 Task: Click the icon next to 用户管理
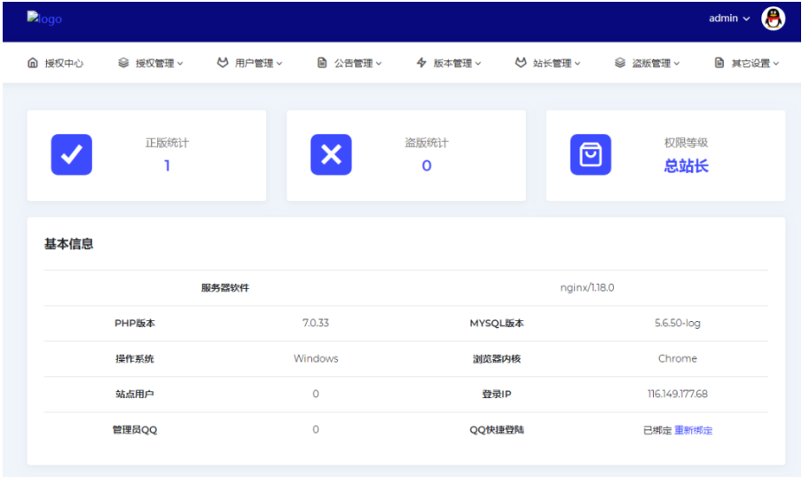pos(223,63)
